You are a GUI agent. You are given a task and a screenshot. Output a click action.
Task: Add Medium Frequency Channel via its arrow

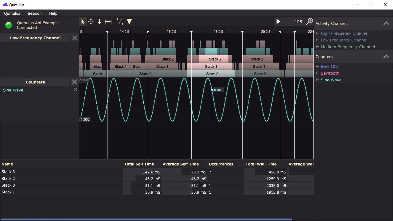(317, 47)
